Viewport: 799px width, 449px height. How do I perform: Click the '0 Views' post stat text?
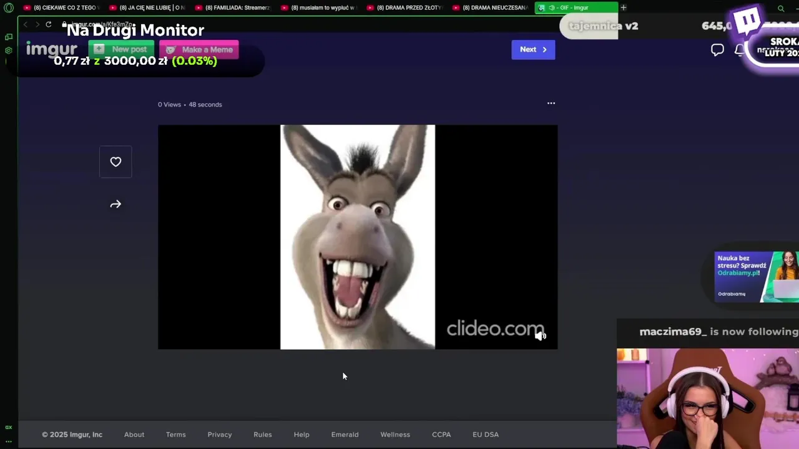[x=169, y=104]
